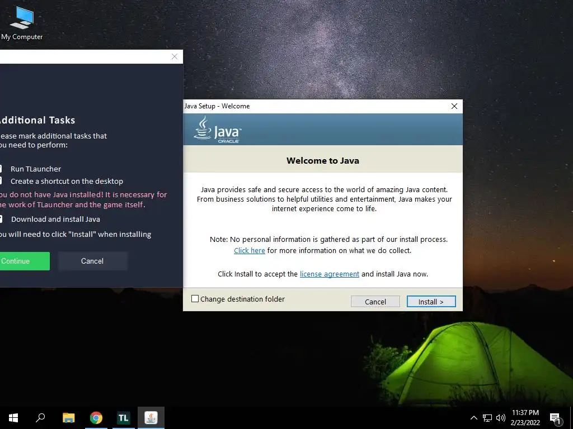Open the volume control tray icon
This screenshot has width=573, height=429.
[501, 418]
